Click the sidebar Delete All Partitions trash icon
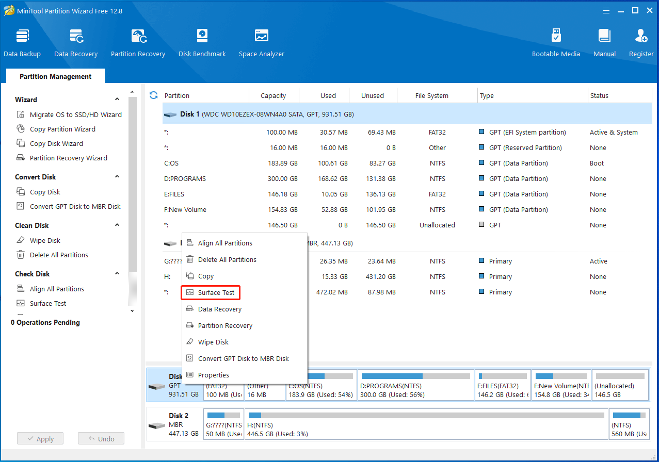The image size is (659, 462). 21,255
